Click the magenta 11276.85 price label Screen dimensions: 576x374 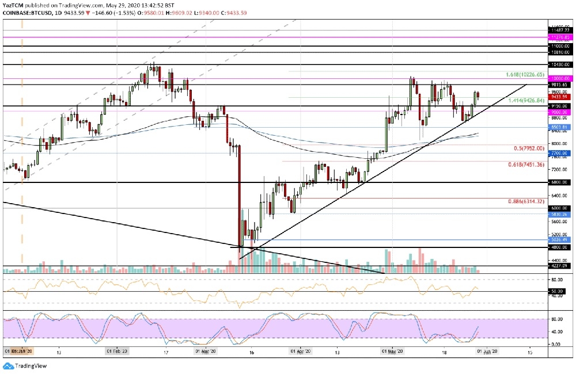click(559, 37)
